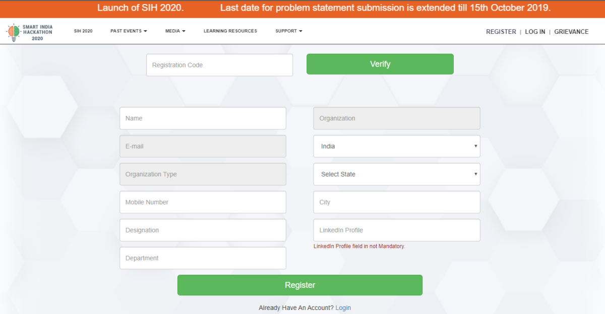Follow the Login link below Register

pyautogui.click(x=343, y=308)
